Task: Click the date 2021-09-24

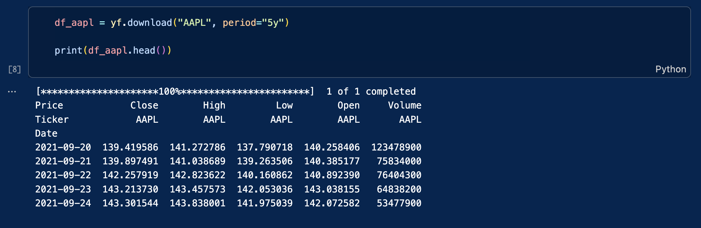Action: pos(63,203)
